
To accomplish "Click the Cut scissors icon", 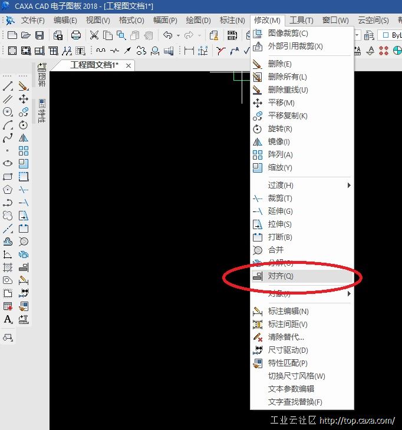I will [x=94, y=35].
